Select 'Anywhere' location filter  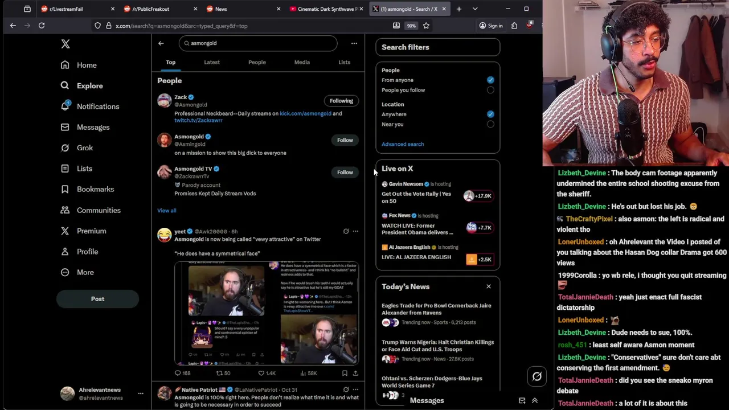coord(490,114)
